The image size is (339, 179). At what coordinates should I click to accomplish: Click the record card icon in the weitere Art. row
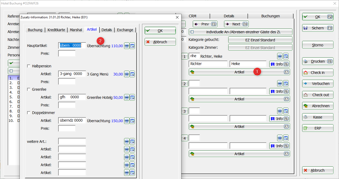click(127, 142)
